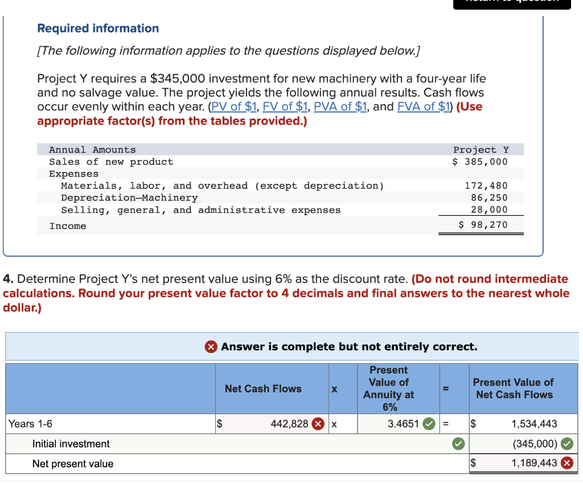Click the Income amount $ 98,270

point(483,224)
